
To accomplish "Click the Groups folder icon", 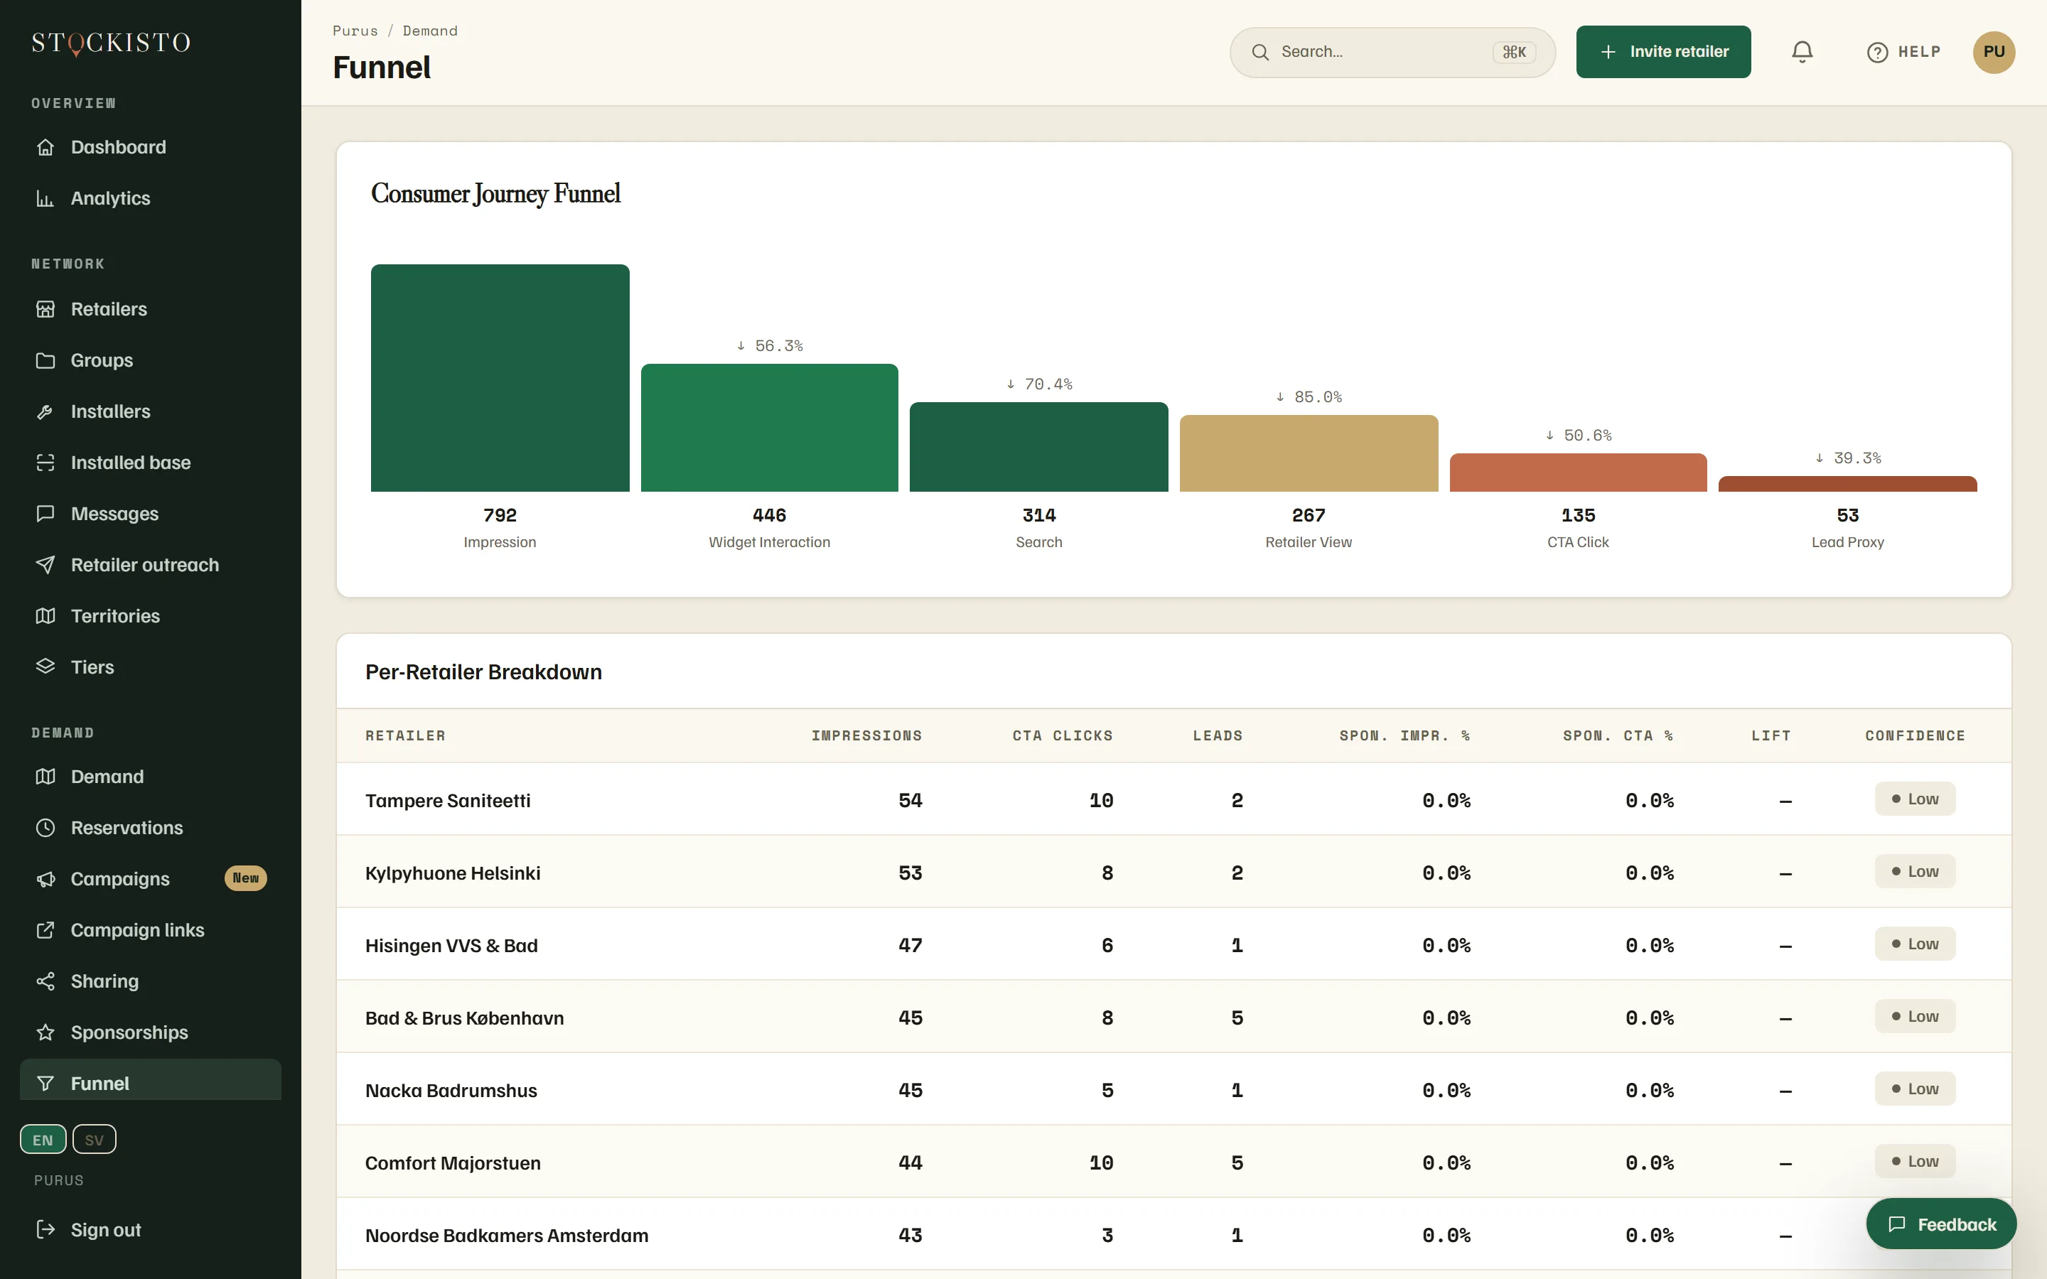I will click(45, 360).
